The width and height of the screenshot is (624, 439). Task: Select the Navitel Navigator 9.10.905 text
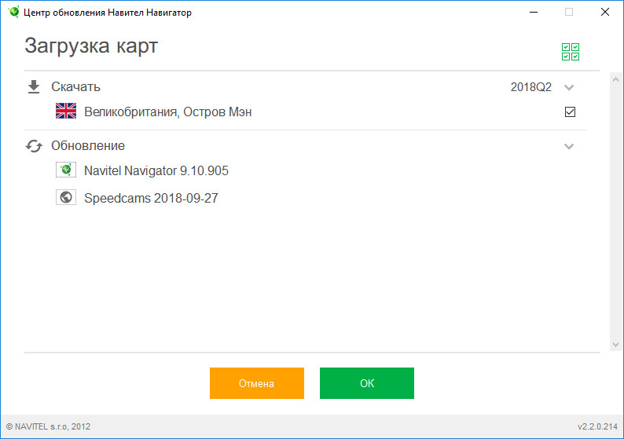[x=156, y=170]
